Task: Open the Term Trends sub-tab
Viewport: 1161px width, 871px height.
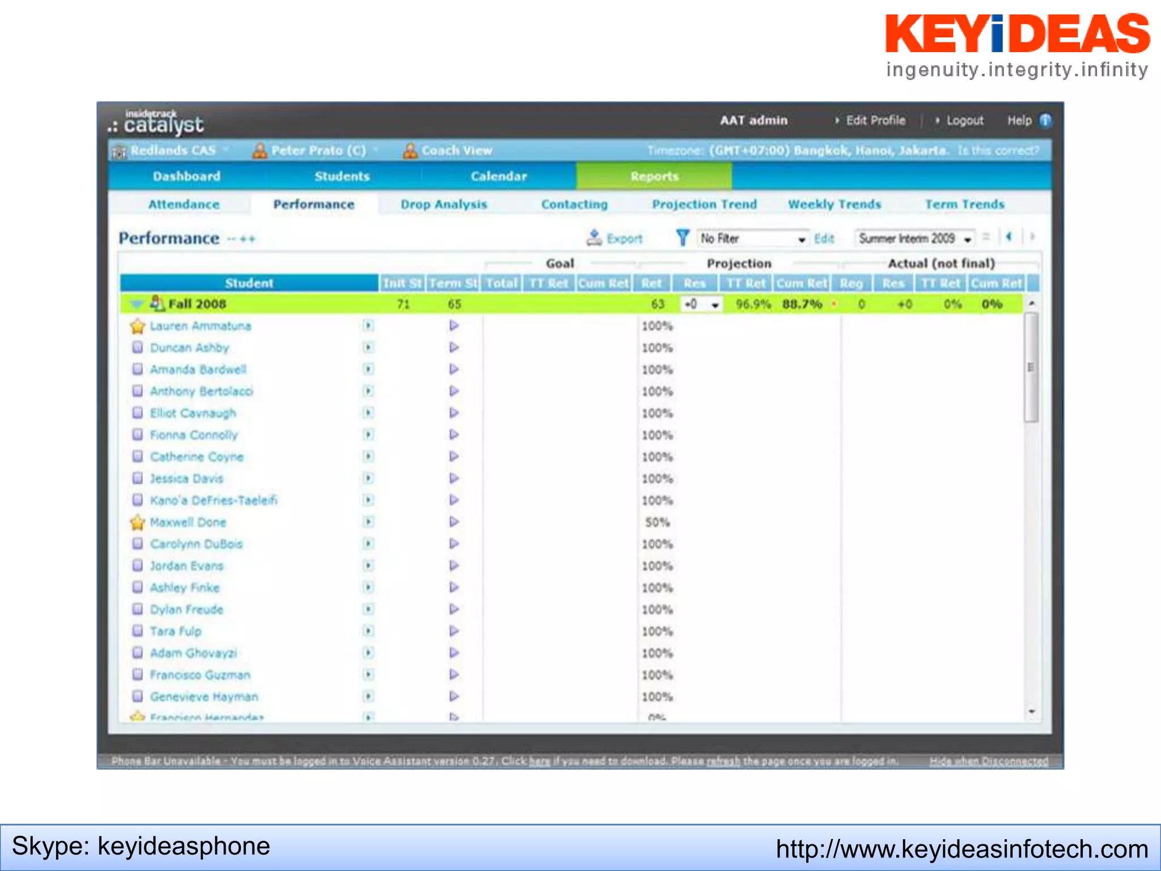Action: [x=964, y=204]
